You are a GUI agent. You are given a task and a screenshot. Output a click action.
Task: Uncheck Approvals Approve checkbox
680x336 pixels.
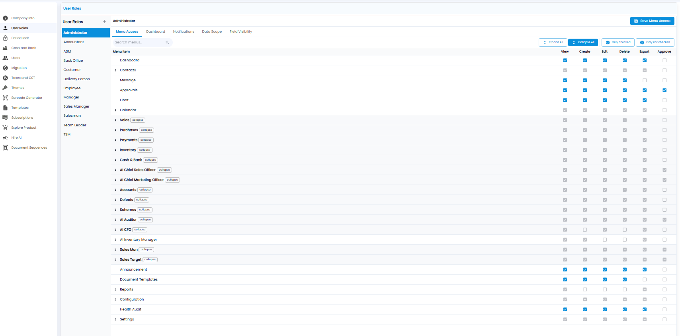click(x=664, y=90)
